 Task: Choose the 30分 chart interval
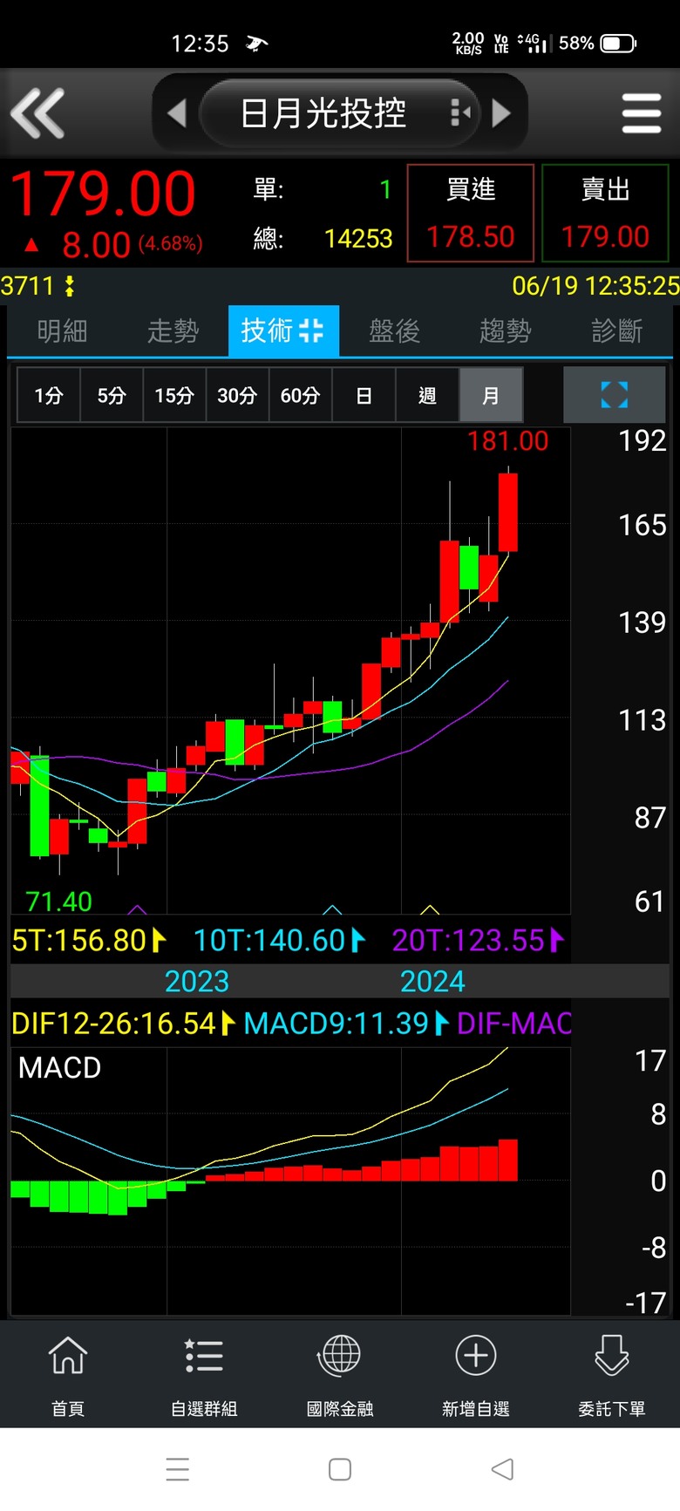tap(237, 395)
